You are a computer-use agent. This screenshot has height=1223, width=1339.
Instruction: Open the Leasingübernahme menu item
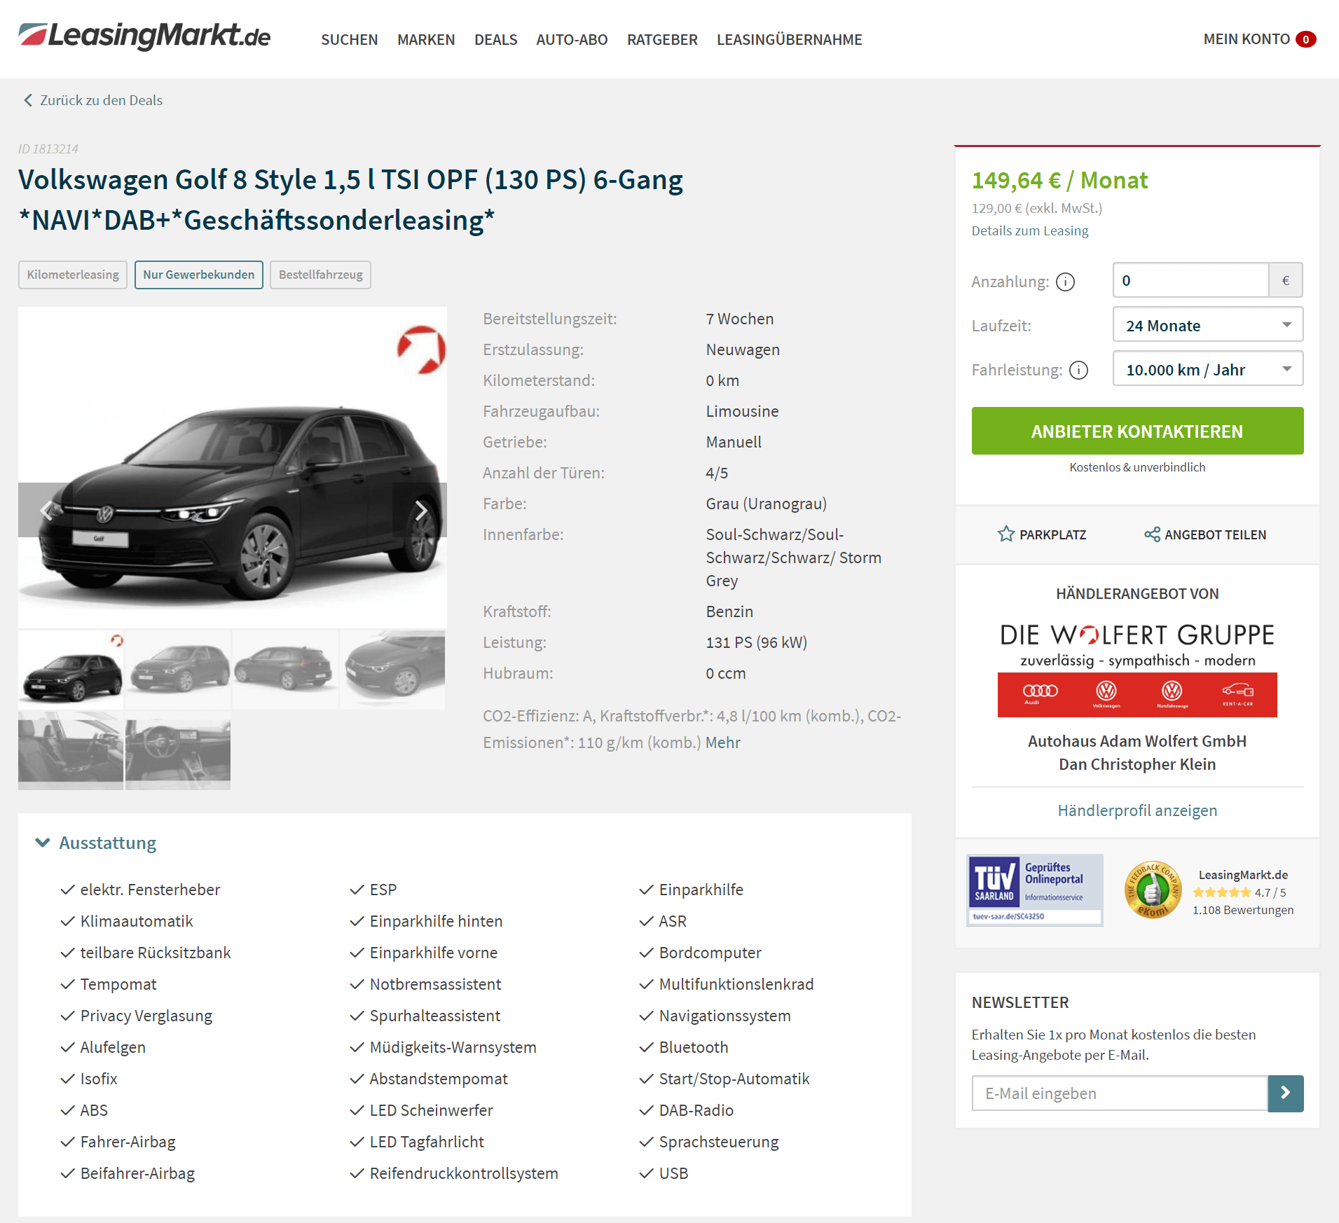(790, 40)
